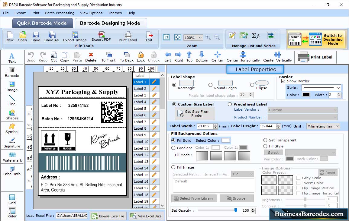Export label as Image
Viewport: 349px width, 221px height.
75,37
